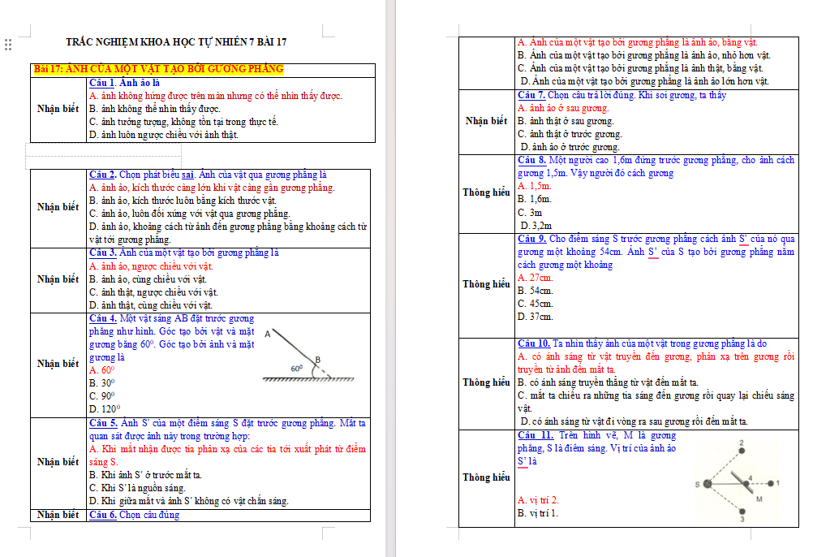Click the table move handle beside the title
813x557 pixels.
pyautogui.click(x=8, y=45)
